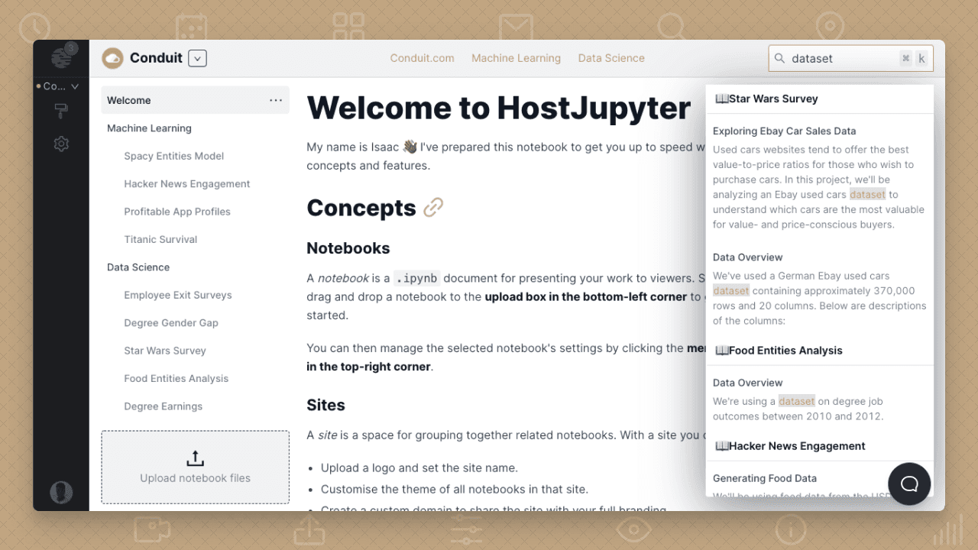
Task: Click the Notebooks heading
Action: [348, 248]
